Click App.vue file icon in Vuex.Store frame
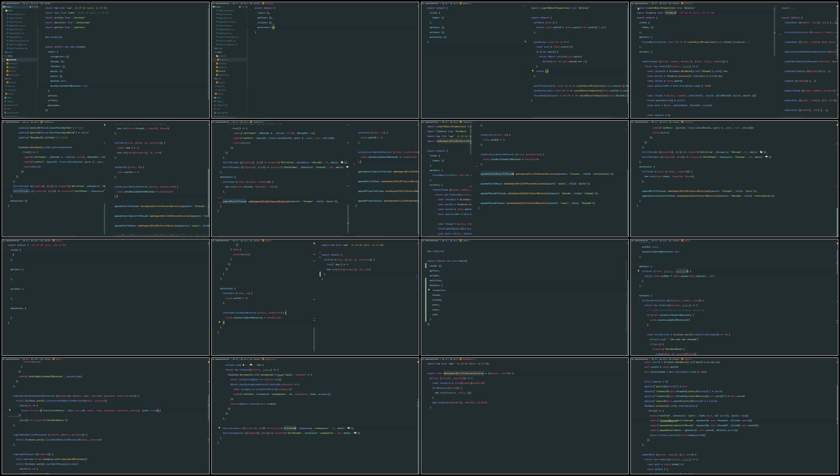Image resolution: width=840 pixels, height=476 pixels. click(x=6, y=86)
